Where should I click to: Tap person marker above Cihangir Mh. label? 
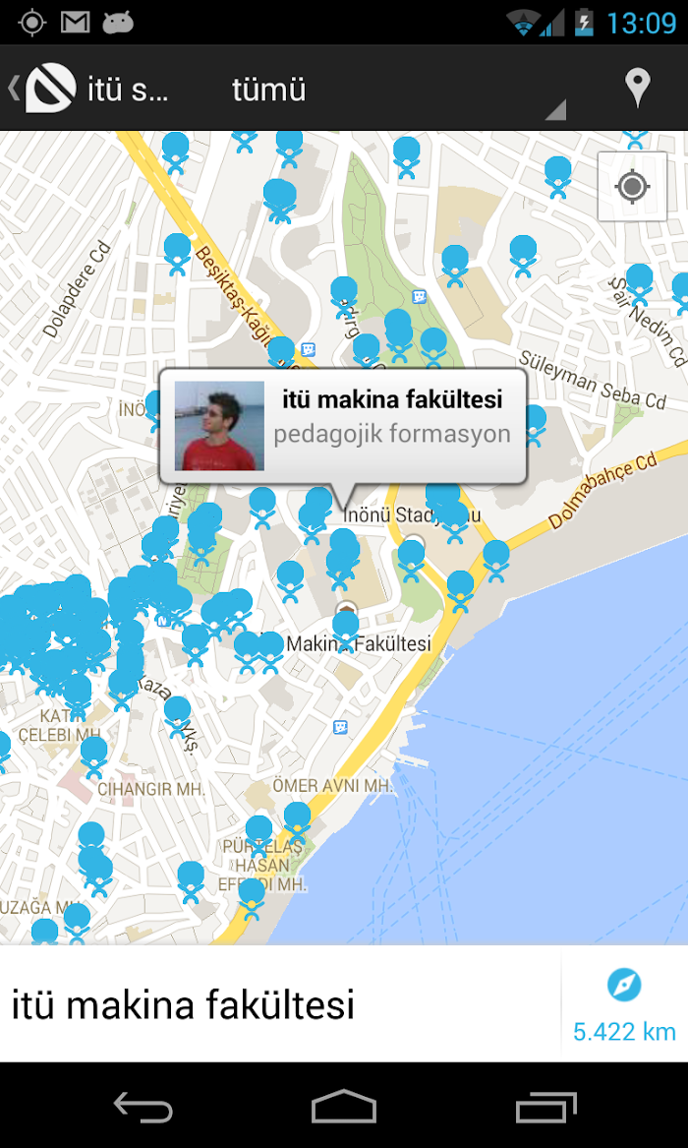pos(93,756)
